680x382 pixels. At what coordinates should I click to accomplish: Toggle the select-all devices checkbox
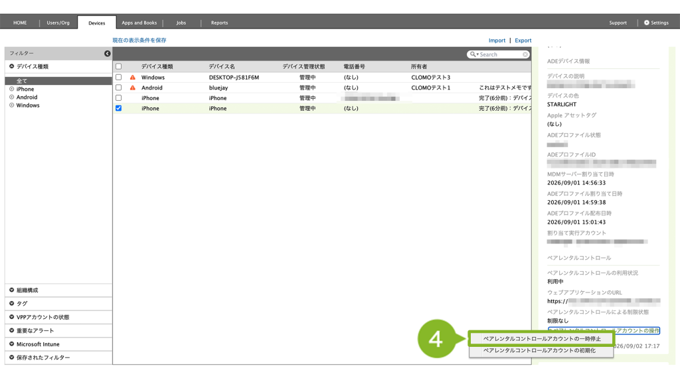118,67
